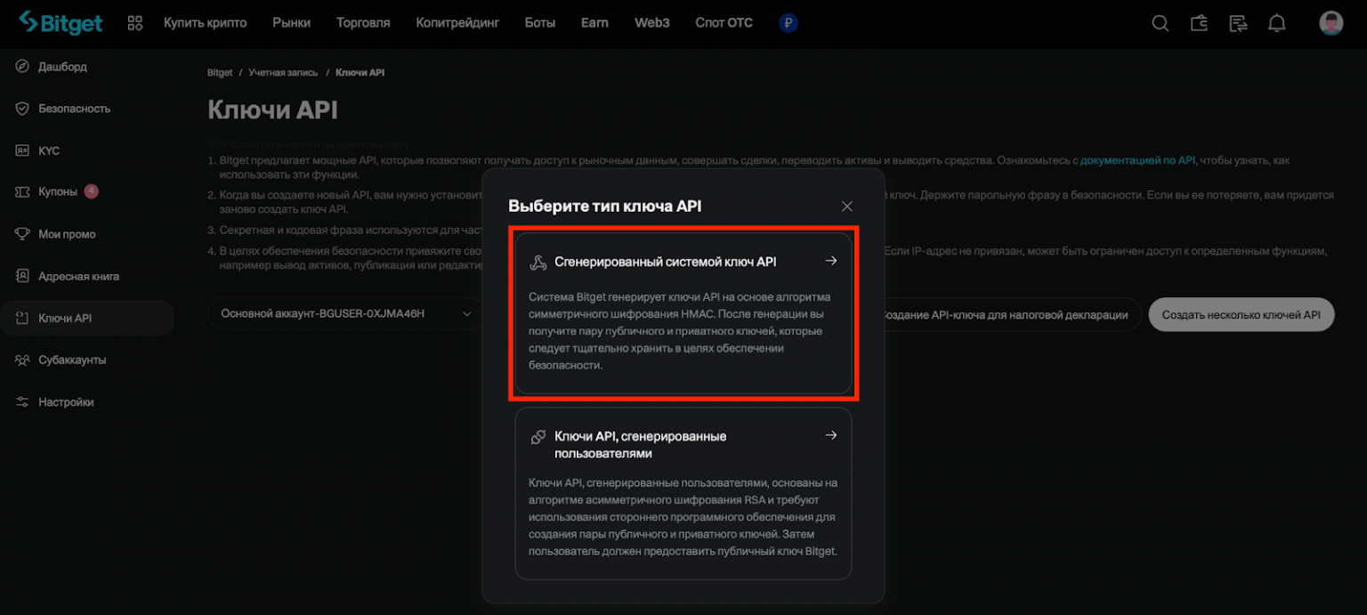Choose Сгенерированный системой ключ API option

683,313
